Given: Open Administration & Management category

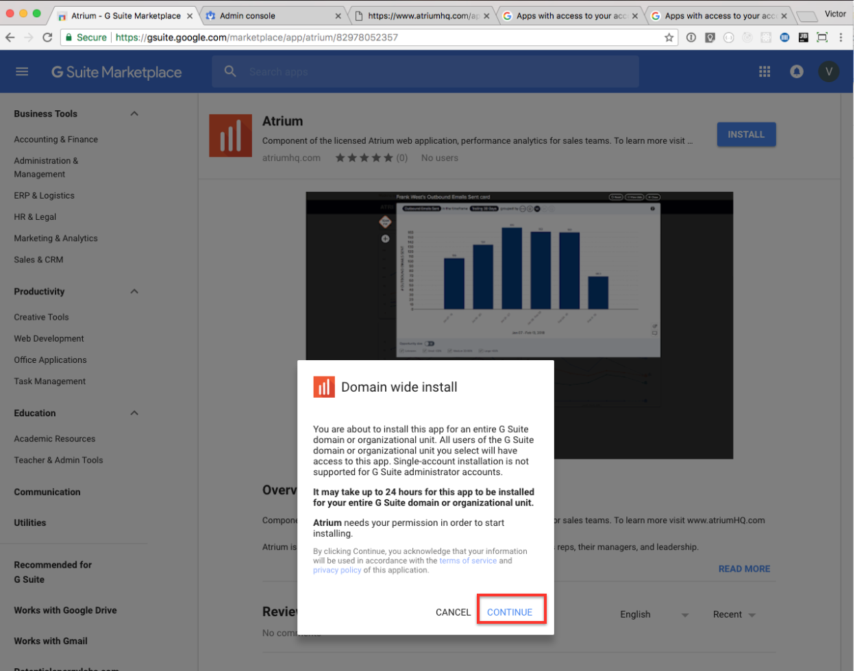Looking at the screenshot, I should click(46, 167).
